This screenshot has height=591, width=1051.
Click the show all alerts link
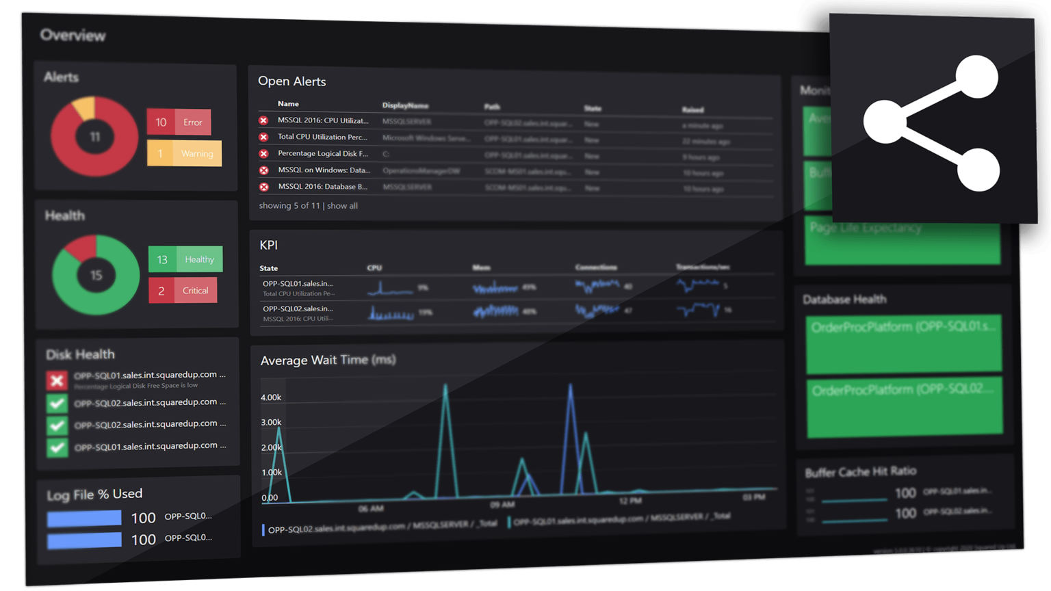point(342,206)
